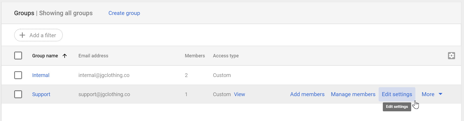Expand the More dropdown arrow

pyautogui.click(x=440, y=94)
